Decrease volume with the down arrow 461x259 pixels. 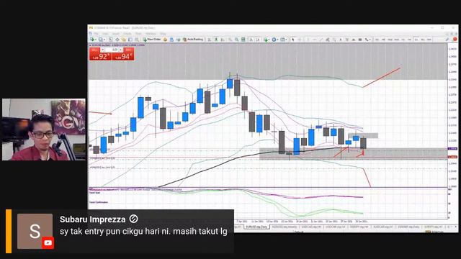pyautogui.click(x=102, y=50)
